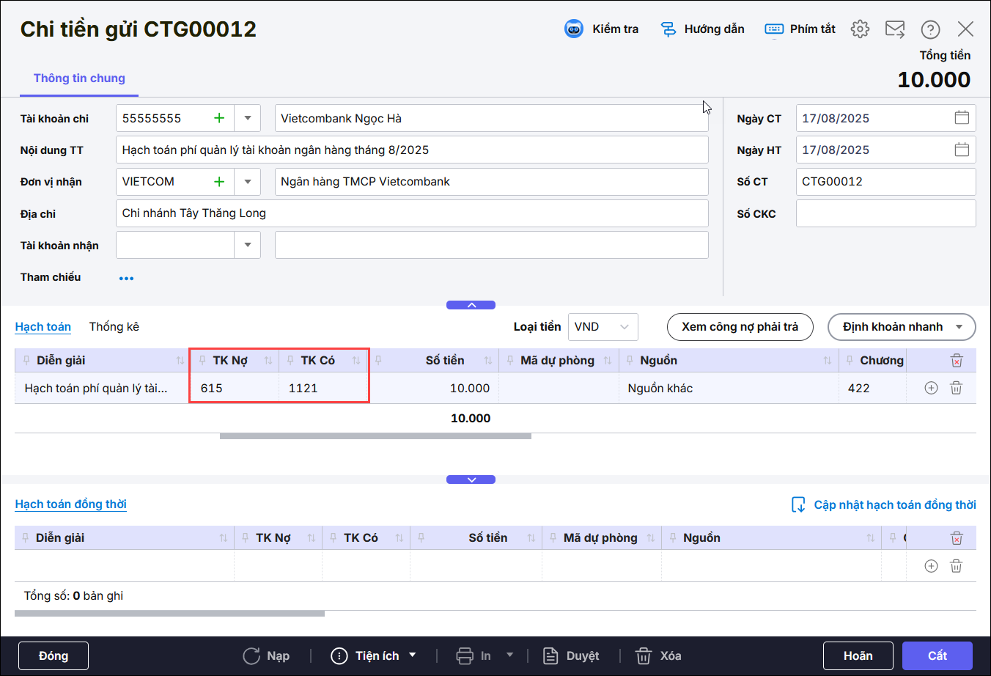
Task: Click the Cất save button
Action: (937, 655)
